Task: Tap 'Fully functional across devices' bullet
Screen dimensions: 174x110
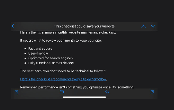Action: [x=51, y=63]
